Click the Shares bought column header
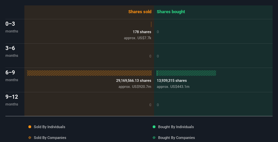This screenshot has width=278, height=142. [171, 12]
